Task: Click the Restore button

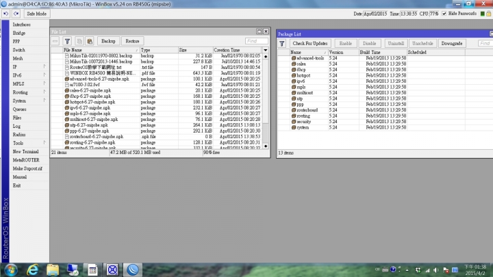Action: [x=132, y=41]
